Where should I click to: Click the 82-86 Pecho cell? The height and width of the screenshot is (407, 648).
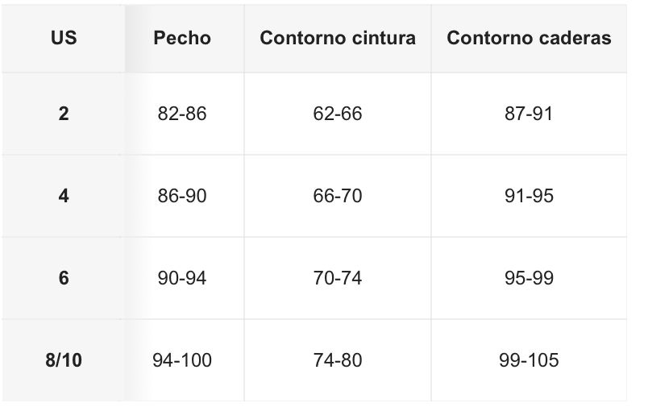pyautogui.click(x=182, y=114)
